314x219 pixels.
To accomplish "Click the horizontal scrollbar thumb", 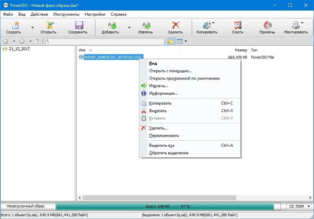I will coord(159,198).
